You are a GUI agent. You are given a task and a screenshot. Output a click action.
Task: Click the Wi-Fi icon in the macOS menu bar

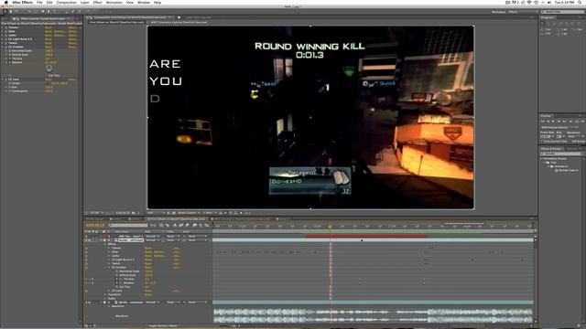tap(529, 2)
